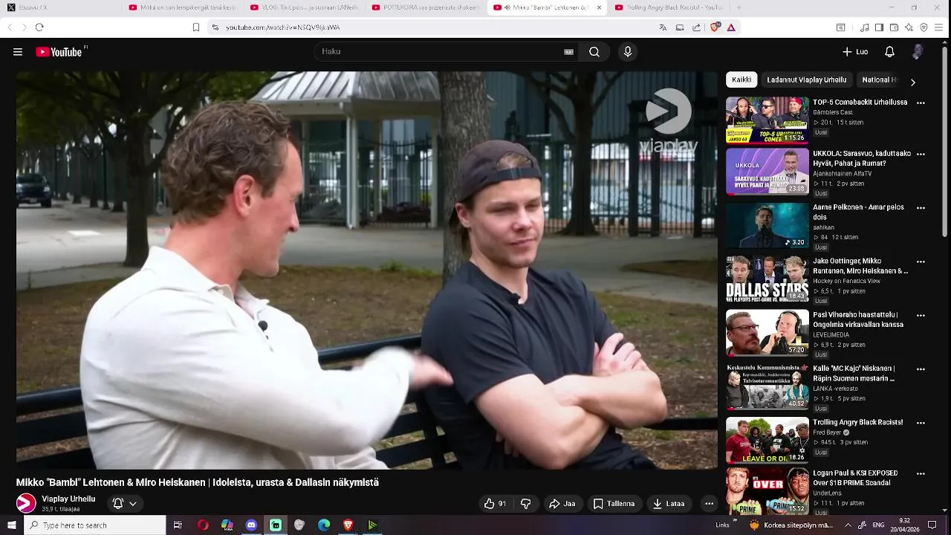Switch to POTTUKOIRA browser tab

pyautogui.click(x=425, y=7)
